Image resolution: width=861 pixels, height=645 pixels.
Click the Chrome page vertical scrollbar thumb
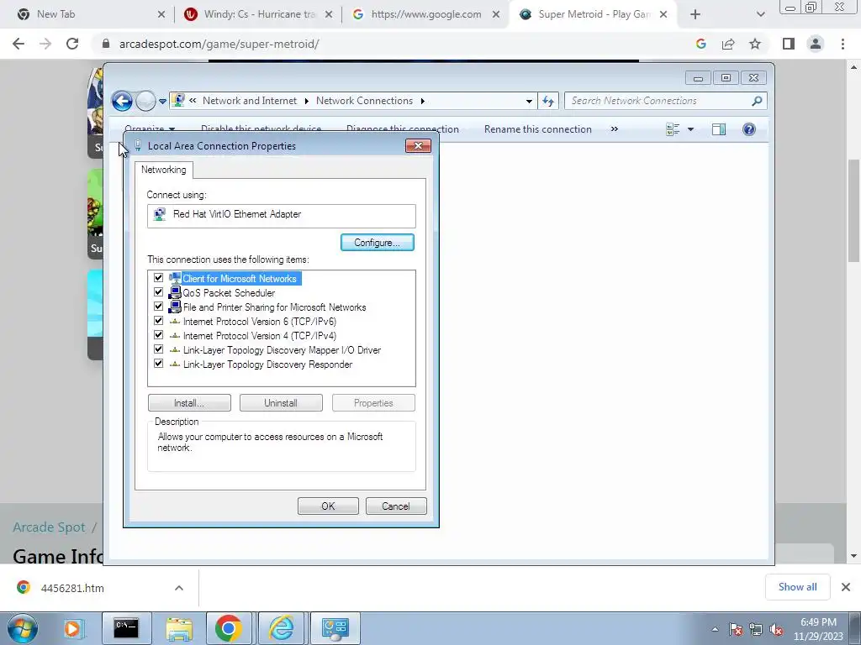click(x=853, y=211)
